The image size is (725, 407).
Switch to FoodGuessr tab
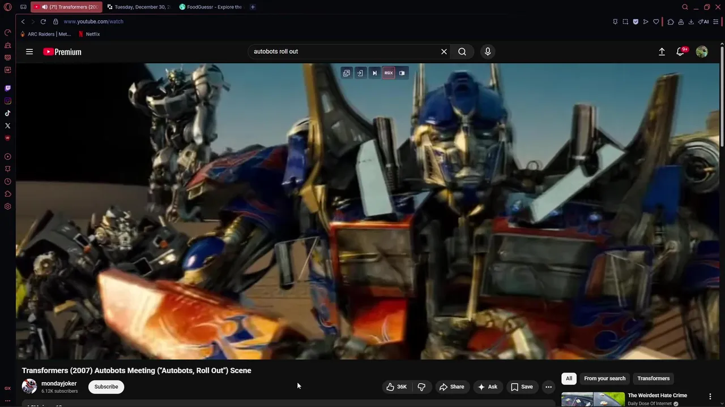pos(211,7)
